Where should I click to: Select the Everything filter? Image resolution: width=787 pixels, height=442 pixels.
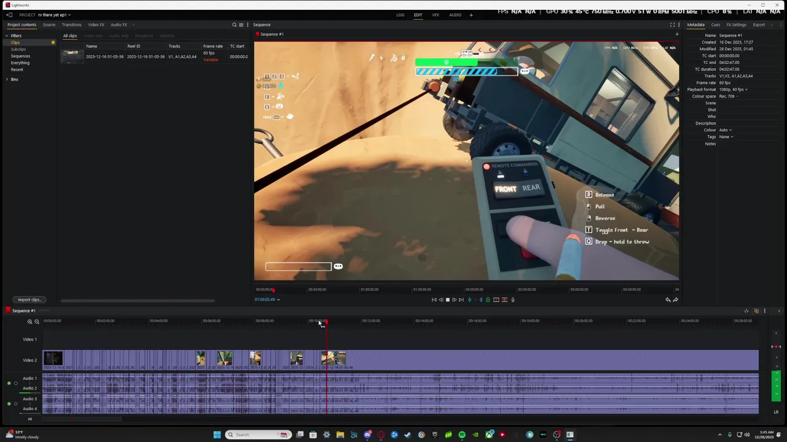tap(20, 63)
